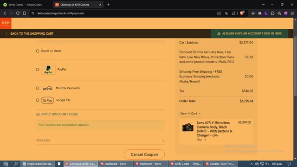This screenshot has width=297, height=167.
Task: Click the round grey extension icon
Action: tap(253, 13)
